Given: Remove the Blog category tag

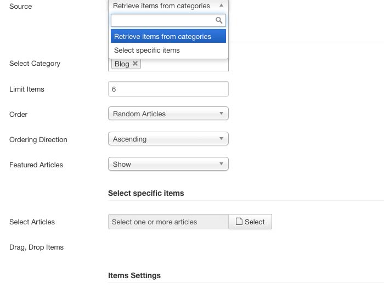Looking at the screenshot, I should click(135, 64).
